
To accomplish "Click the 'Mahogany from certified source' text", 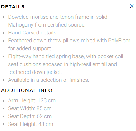I will coord(47,25).
